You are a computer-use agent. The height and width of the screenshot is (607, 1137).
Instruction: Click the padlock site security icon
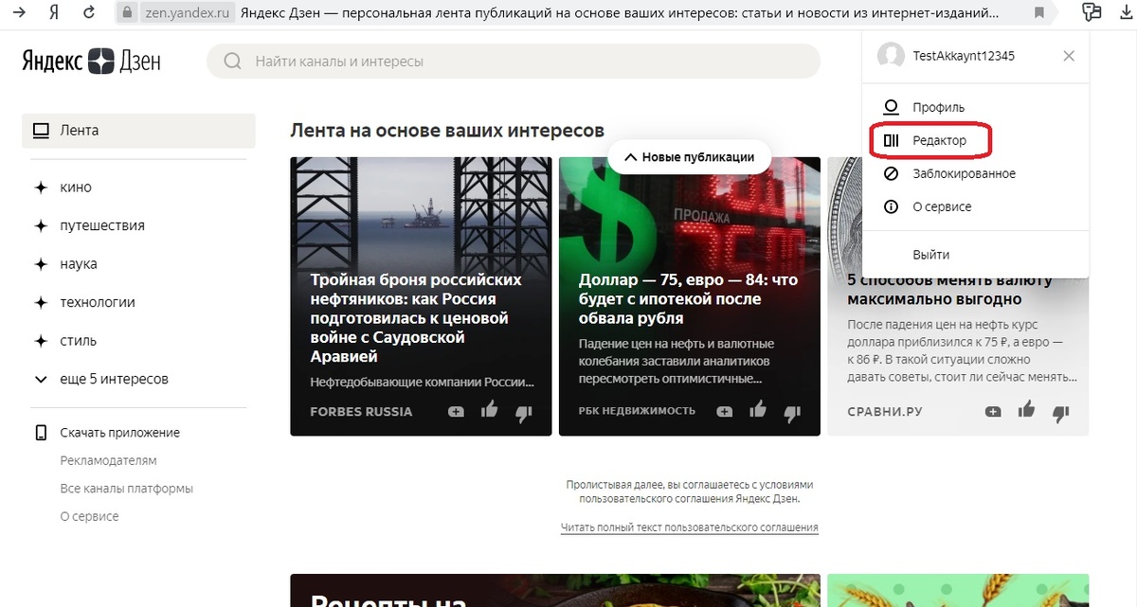(x=129, y=13)
